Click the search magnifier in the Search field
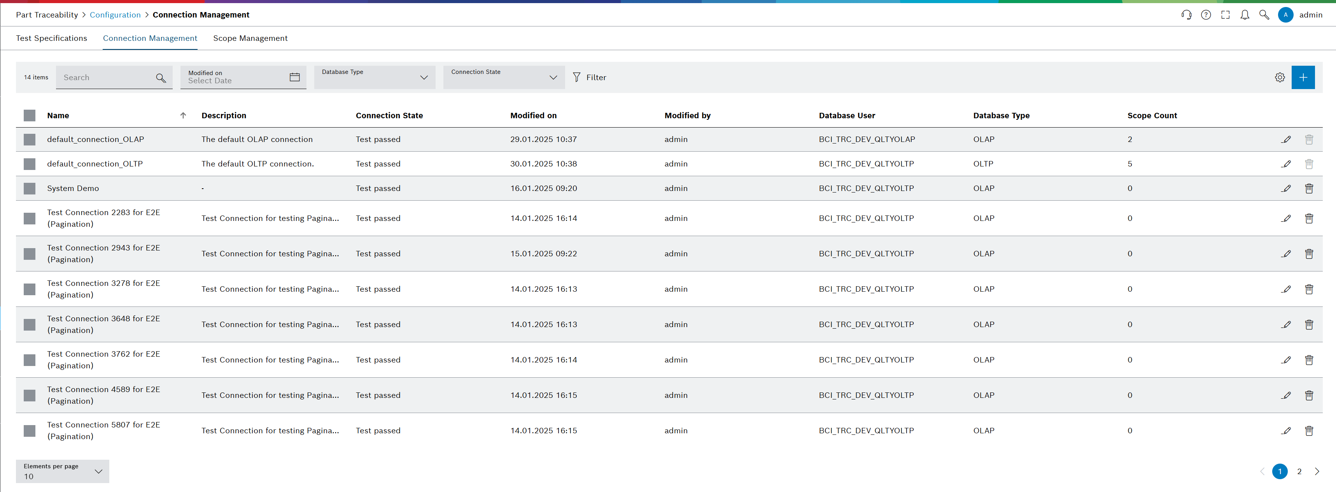The width and height of the screenshot is (1336, 492). click(x=161, y=78)
